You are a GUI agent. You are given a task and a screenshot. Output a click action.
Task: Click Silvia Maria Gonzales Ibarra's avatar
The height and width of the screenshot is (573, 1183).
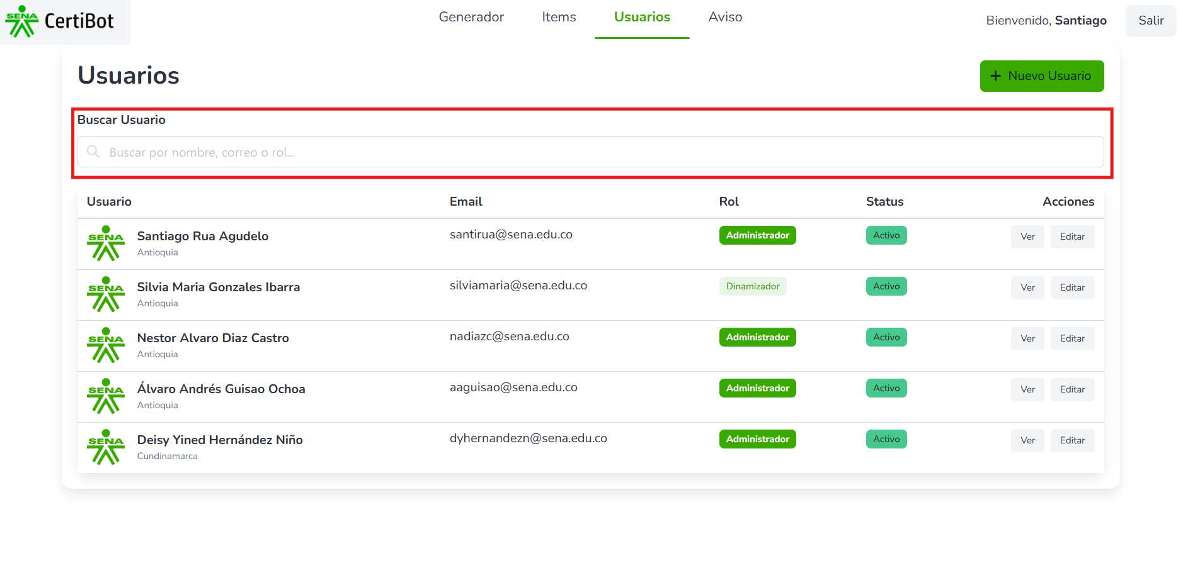pos(106,294)
